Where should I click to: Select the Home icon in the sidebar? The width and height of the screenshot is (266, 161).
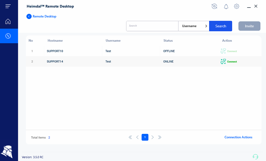coord(8,21)
